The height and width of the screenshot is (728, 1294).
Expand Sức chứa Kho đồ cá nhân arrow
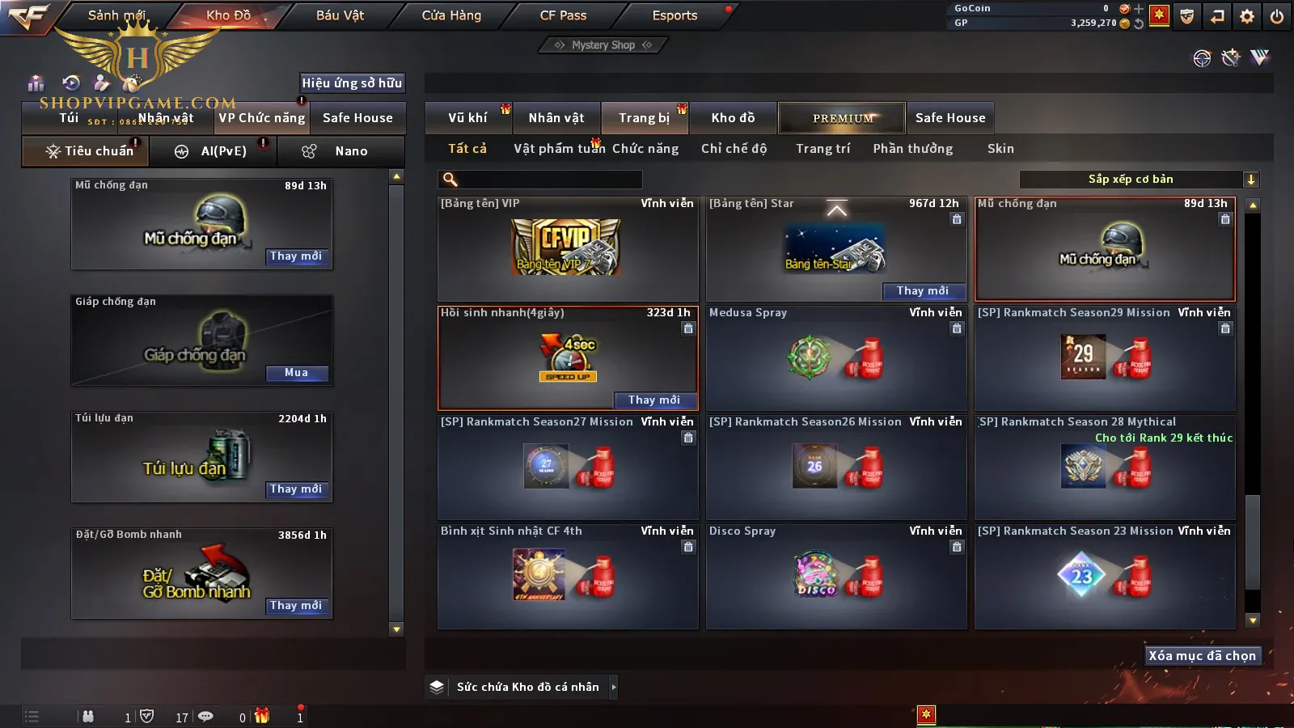(x=614, y=687)
